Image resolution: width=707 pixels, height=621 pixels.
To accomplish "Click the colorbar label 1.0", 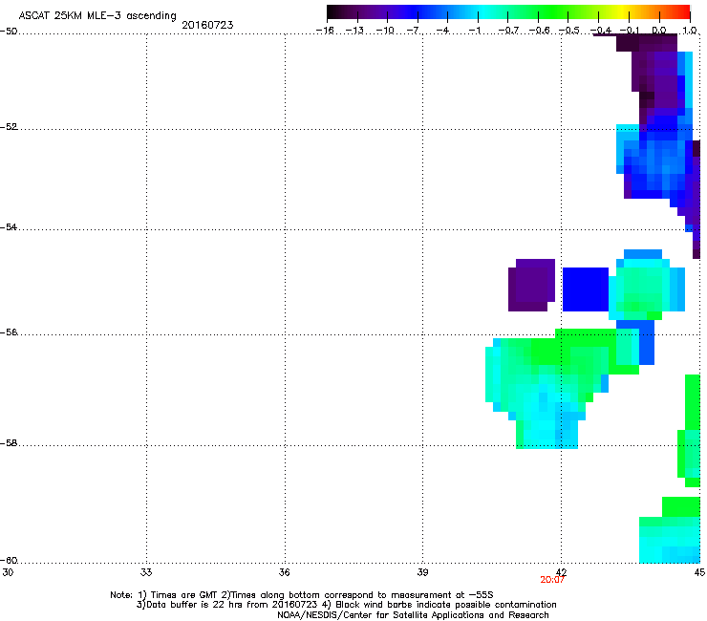I will click(690, 31).
